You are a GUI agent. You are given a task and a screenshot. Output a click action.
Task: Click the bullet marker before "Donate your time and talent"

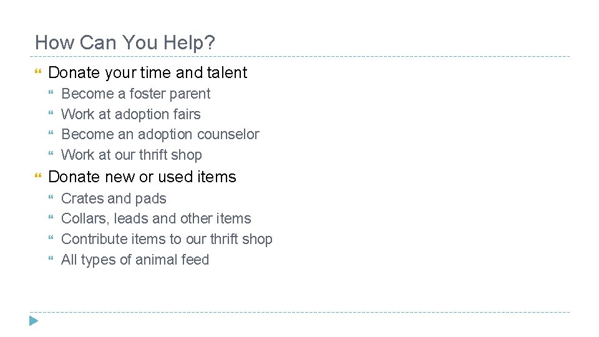tap(39, 73)
